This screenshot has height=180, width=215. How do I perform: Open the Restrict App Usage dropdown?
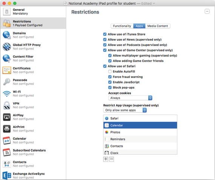coord(125,110)
